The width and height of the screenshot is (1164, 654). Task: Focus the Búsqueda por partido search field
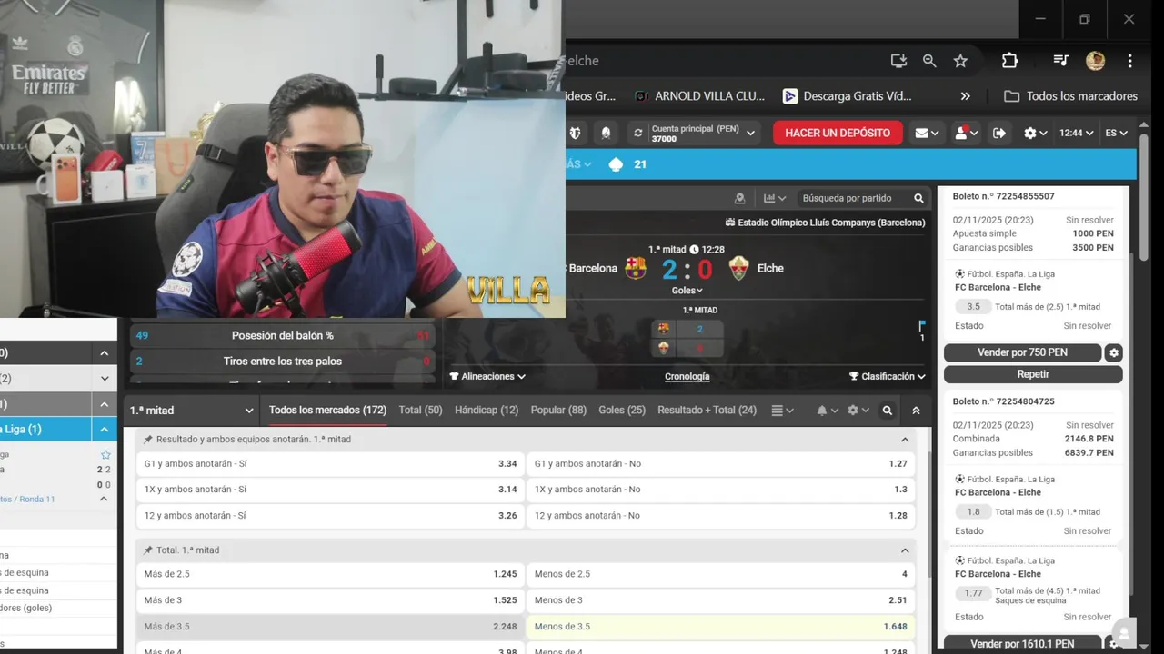tap(853, 198)
